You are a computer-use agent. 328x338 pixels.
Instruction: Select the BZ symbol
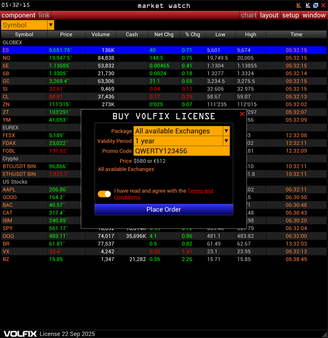6,259
